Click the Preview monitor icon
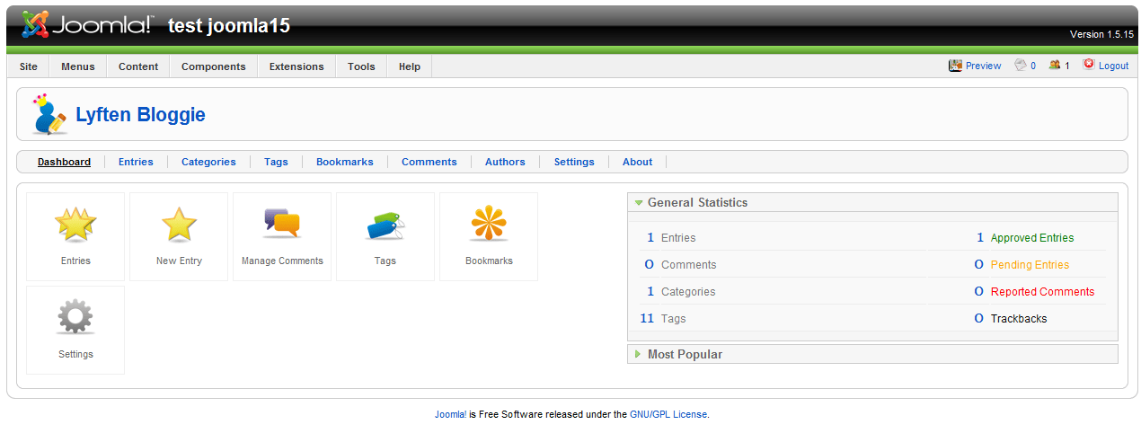Viewport: 1141px width, 442px height. (955, 66)
